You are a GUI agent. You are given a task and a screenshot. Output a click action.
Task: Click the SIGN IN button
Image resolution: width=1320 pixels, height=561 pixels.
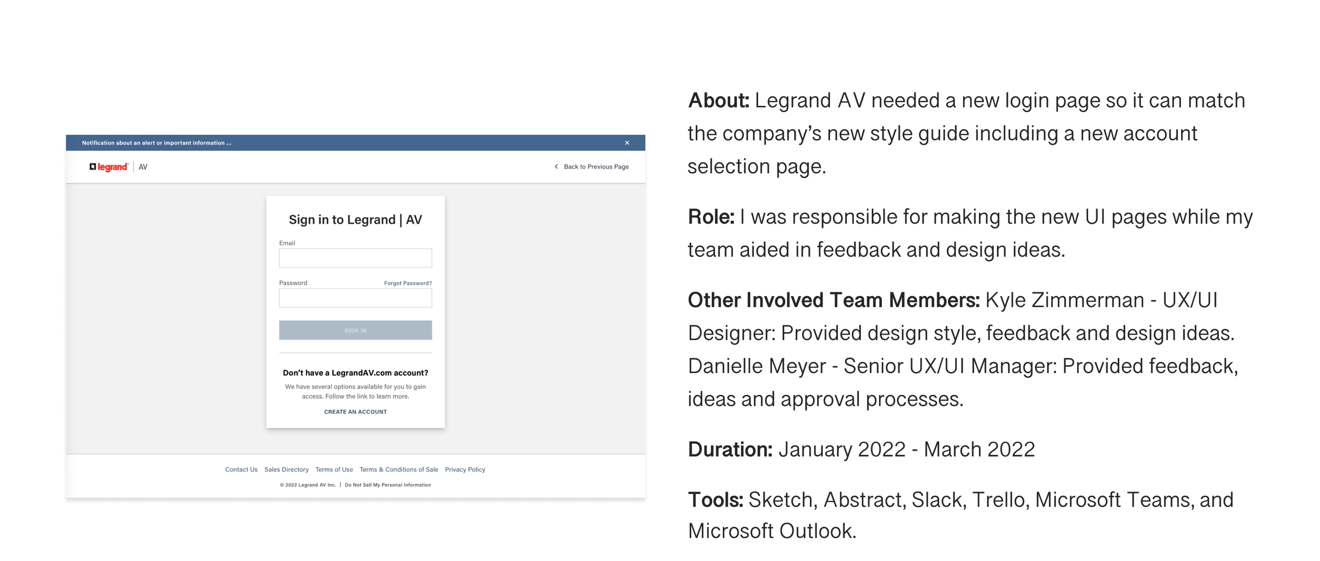pos(355,330)
